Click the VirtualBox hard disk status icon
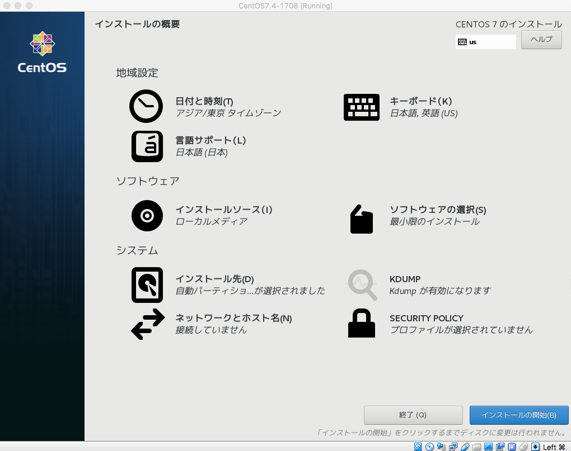 (419, 447)
